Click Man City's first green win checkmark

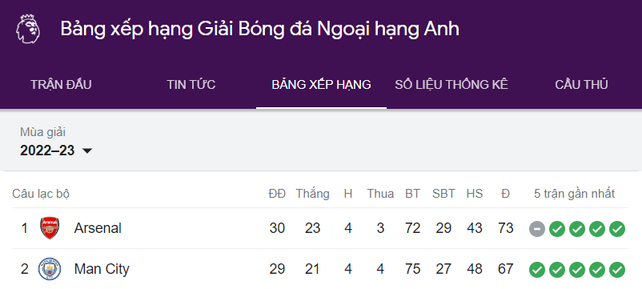[537, 269]
